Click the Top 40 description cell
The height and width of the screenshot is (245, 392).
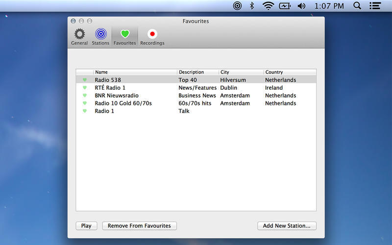(x=188, y=80)
